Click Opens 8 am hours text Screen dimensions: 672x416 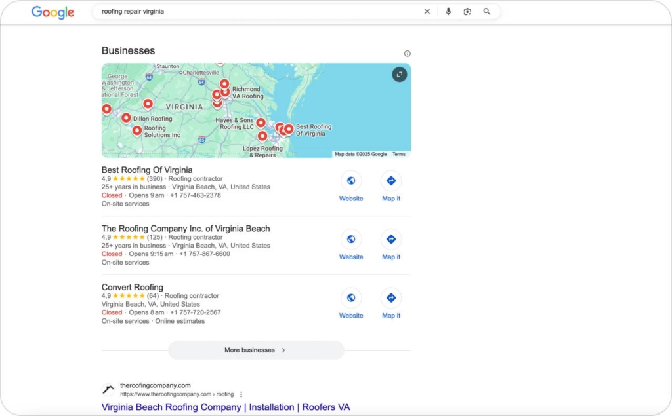pyautogui.click(x=146, y=312)
